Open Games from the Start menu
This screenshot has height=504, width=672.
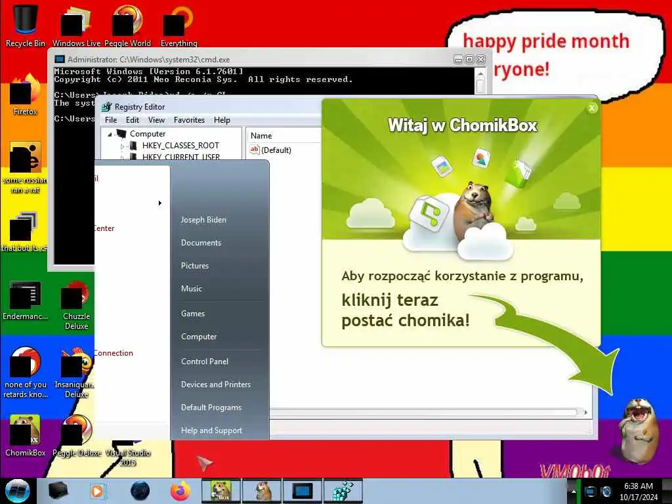193,314
